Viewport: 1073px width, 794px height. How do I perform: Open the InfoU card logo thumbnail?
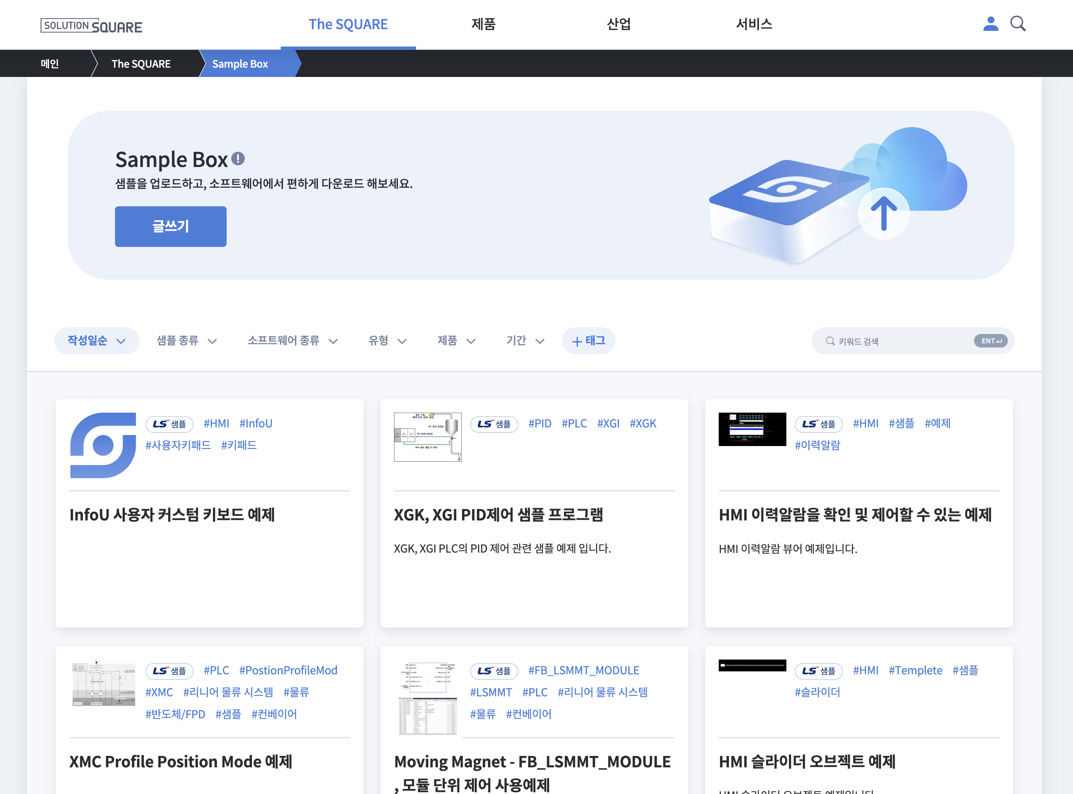pyautogui.click(x=103, y=445)
